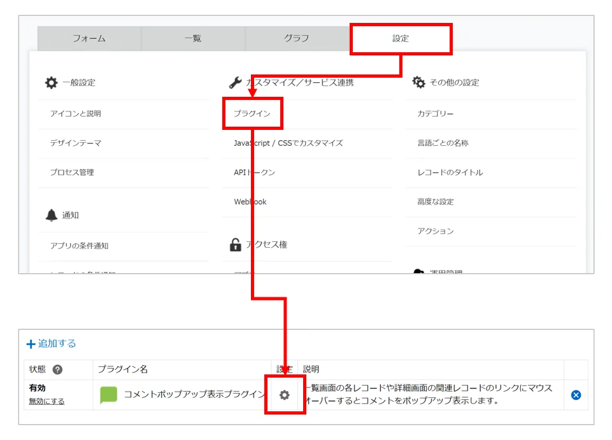This screenshot has height=440, width=612.
Task: Click the 通知 bell icon
Action: (51, 215)
